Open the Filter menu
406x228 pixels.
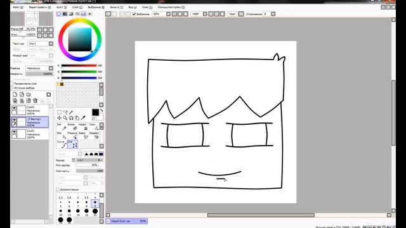(x=117, y=7)
